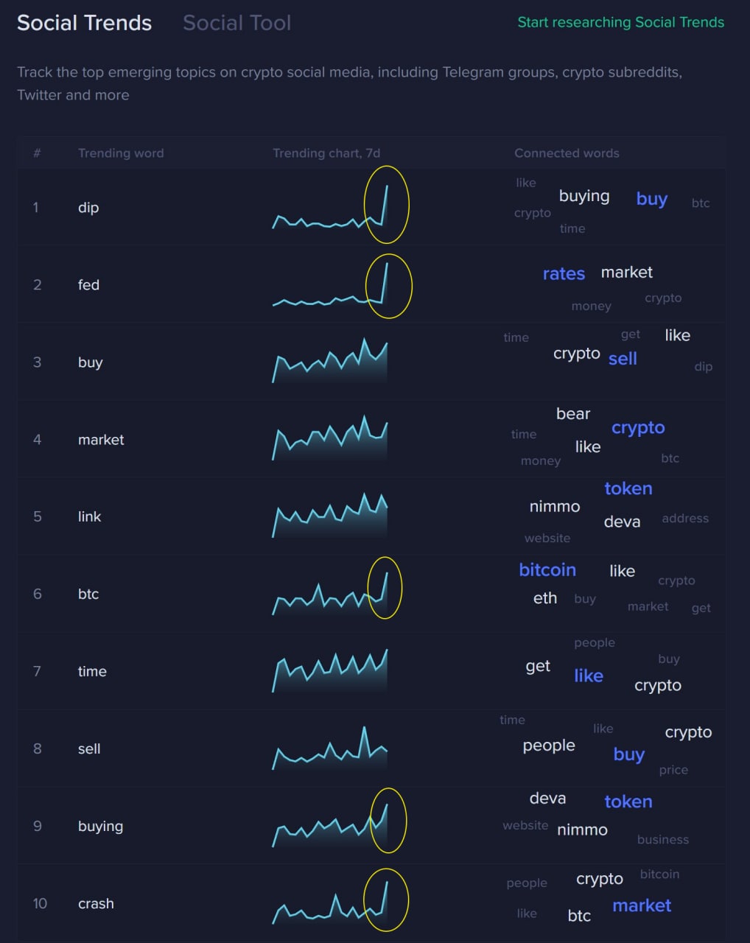
Task: Open the "market" row trending chart
Action: tap(329, 439)
